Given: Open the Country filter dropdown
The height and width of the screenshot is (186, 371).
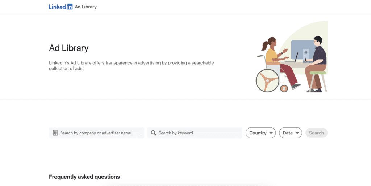Looking at the screenshot, I should pyautogui.click(x=261, y=133).
